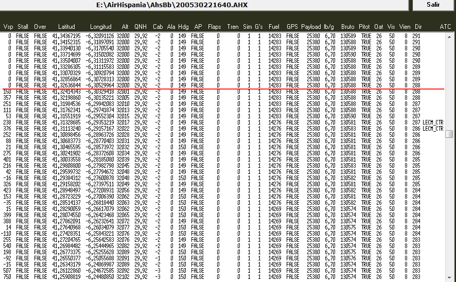The width and height of the screenshot is (456, 282).
Task: Click the ATC column header
Action: [x=445, y=26]
